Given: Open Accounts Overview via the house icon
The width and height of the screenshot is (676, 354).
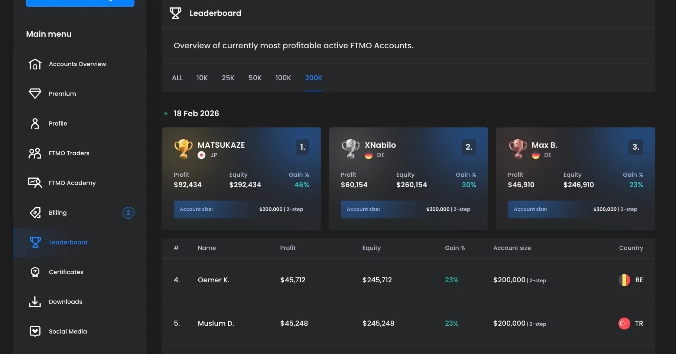Looking at the screenshot, I should tap(35, 64).
